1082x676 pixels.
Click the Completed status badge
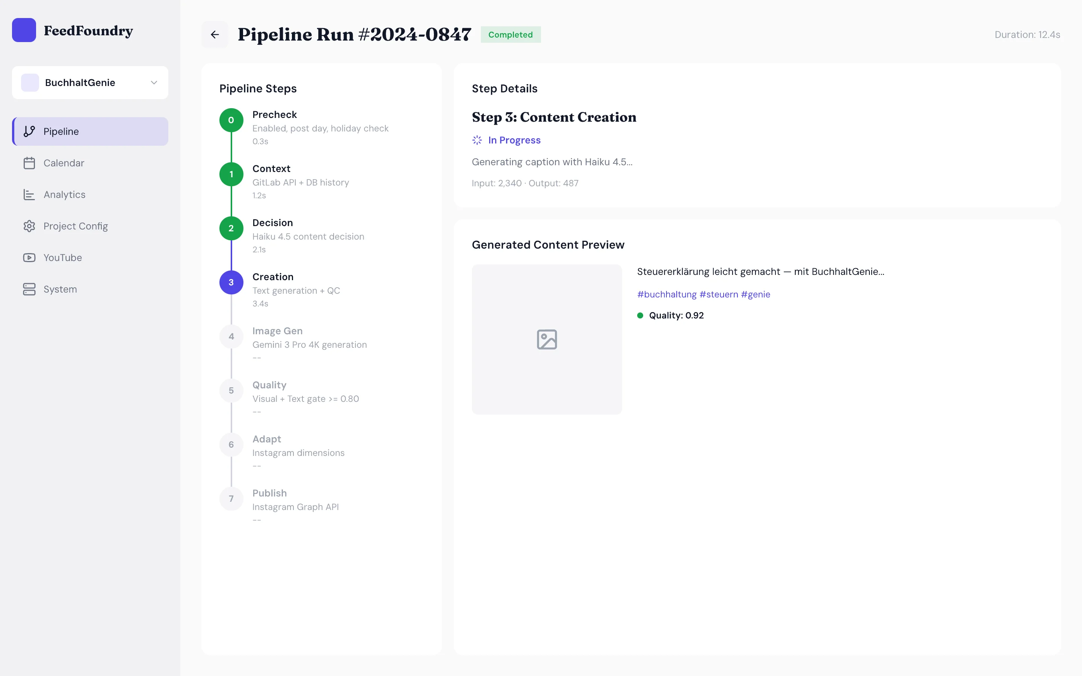(510, 35)
